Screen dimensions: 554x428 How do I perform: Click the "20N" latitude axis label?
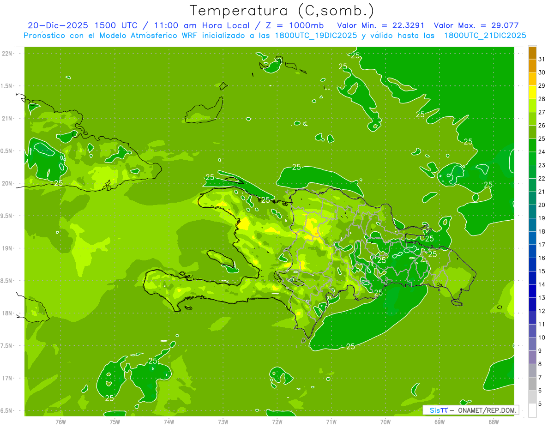pos(8,183)
